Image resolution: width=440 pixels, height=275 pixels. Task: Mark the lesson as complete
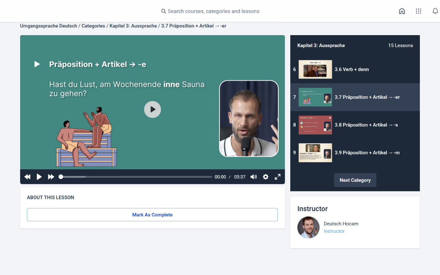[x=152, y=215]
